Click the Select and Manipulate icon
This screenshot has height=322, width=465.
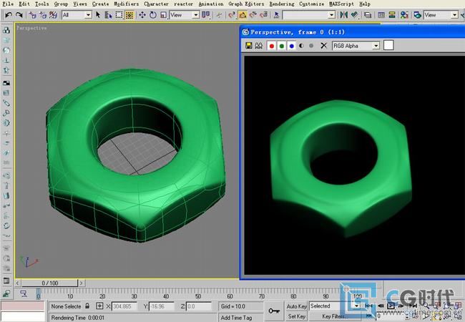tap(219, 15)
